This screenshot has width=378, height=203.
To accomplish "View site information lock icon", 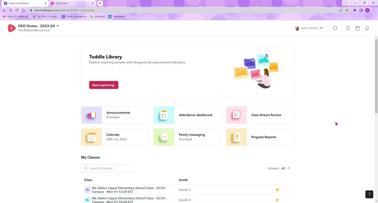I will (x=31, y=10).
